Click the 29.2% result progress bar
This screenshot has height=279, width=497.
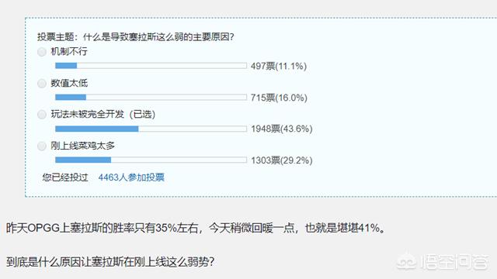(x=151, y=160)
